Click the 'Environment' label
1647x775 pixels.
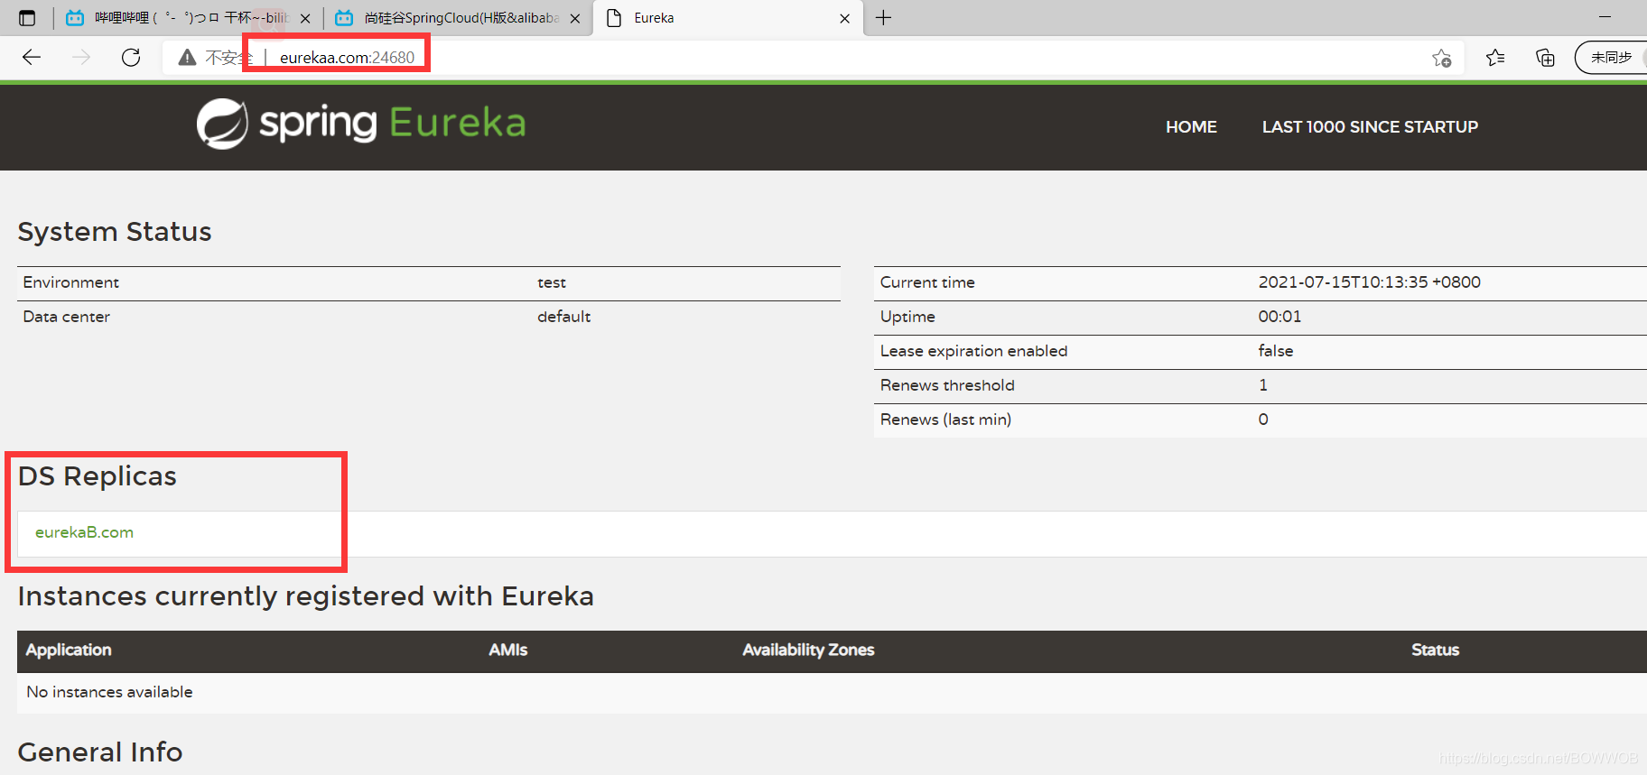click(71, 282)
